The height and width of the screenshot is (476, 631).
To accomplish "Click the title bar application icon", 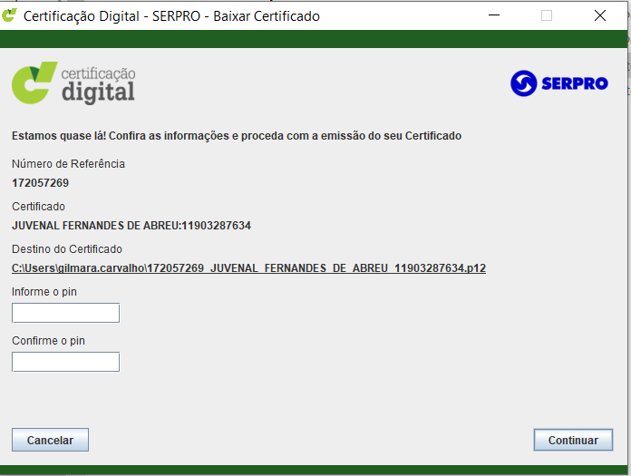I will point(10,15).
